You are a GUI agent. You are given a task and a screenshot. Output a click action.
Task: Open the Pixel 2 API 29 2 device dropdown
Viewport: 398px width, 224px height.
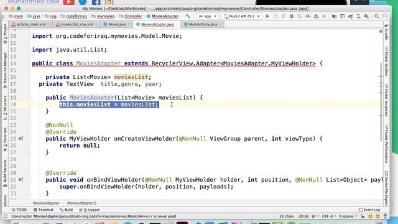[x=242, y=16]
